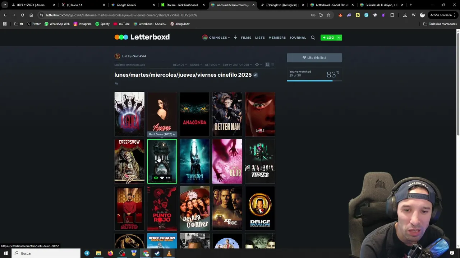
Task: Open the media controls icon in Chrome toolbar
Action: point(414,15)
